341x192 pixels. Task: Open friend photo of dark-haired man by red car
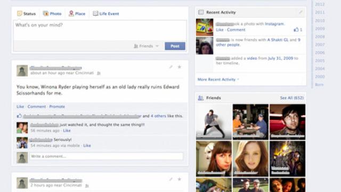coord(287,122)
